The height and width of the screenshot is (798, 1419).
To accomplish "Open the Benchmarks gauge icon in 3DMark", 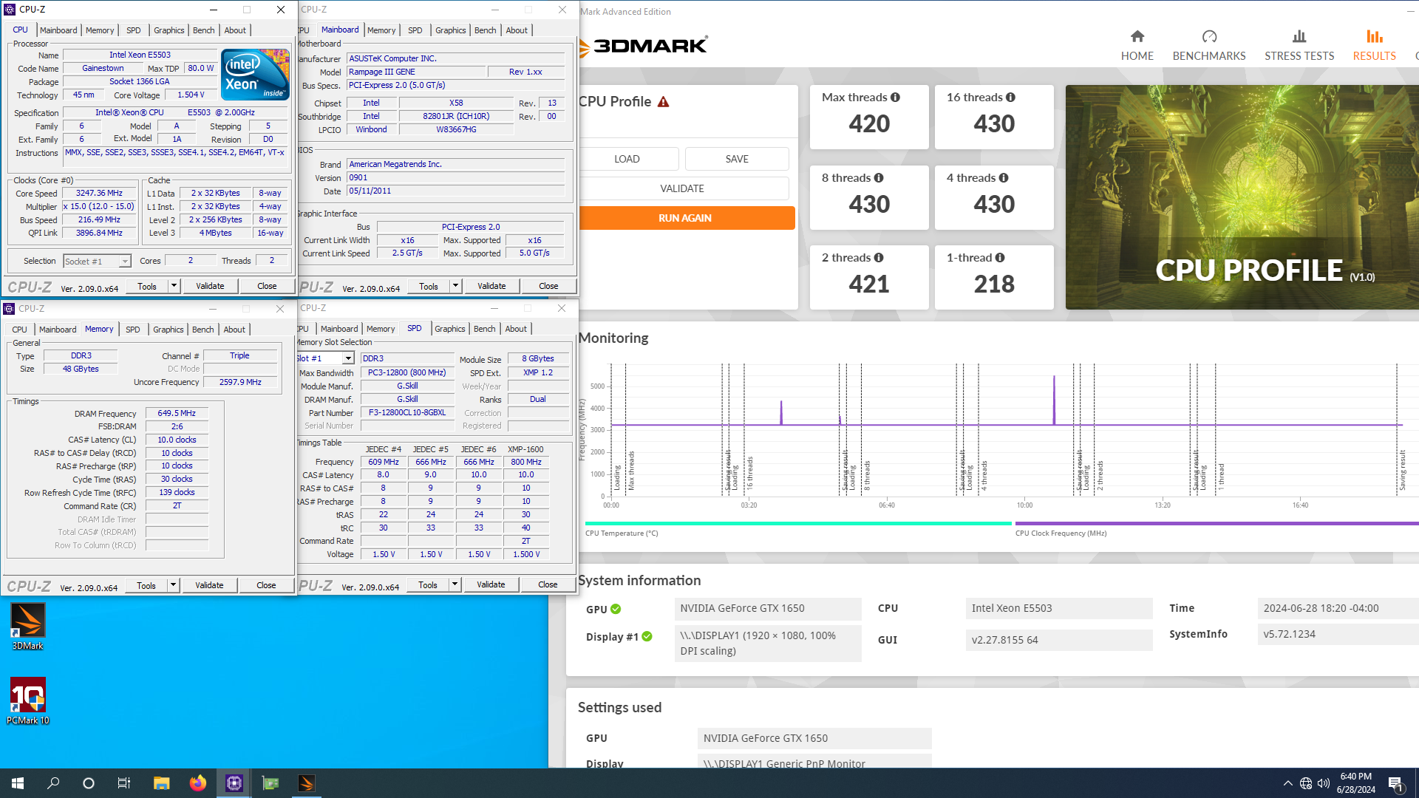I will point(1209,36).
